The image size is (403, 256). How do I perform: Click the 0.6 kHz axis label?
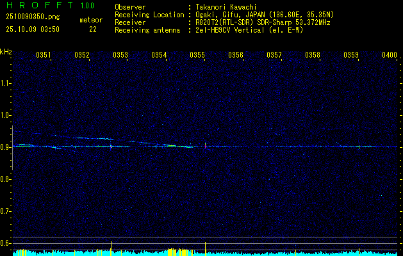coord(4,243)
